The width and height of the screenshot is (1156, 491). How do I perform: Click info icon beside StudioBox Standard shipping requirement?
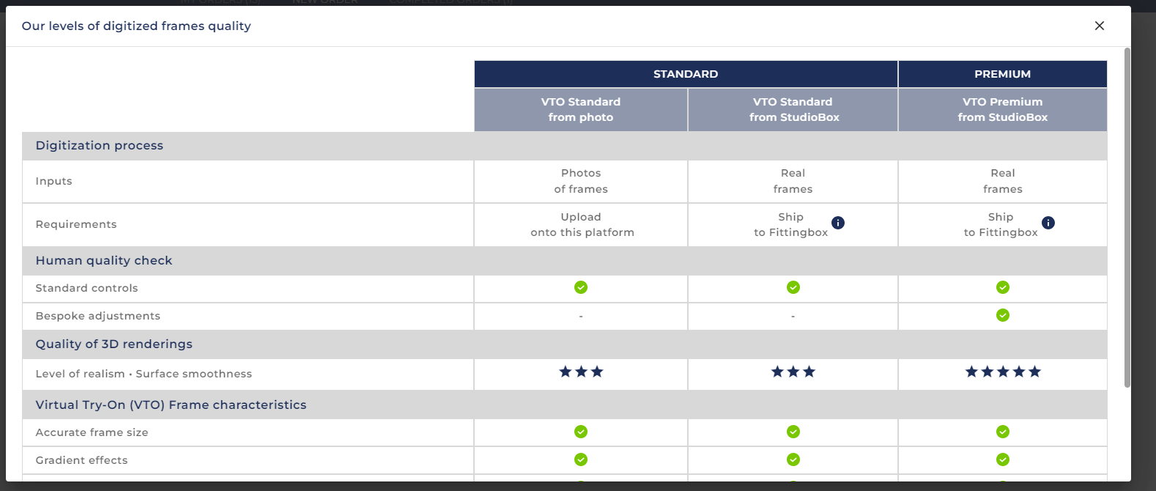[838, 223]
